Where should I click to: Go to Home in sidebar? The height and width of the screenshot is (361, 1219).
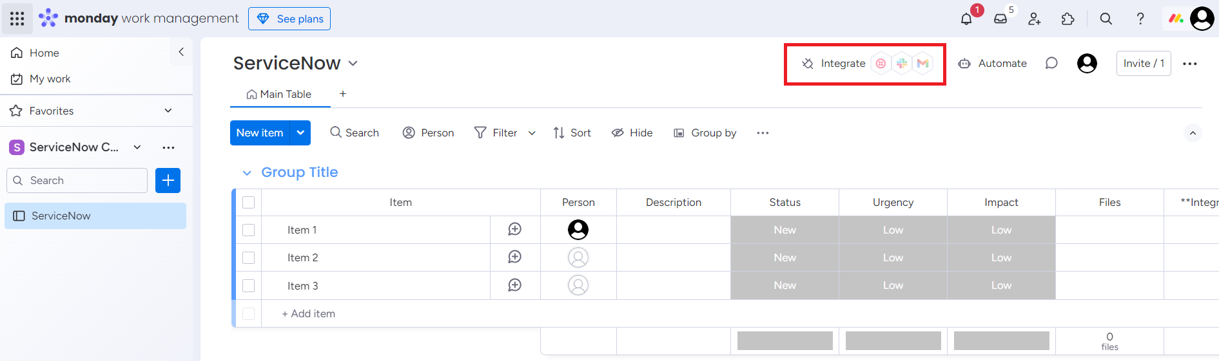35,53
